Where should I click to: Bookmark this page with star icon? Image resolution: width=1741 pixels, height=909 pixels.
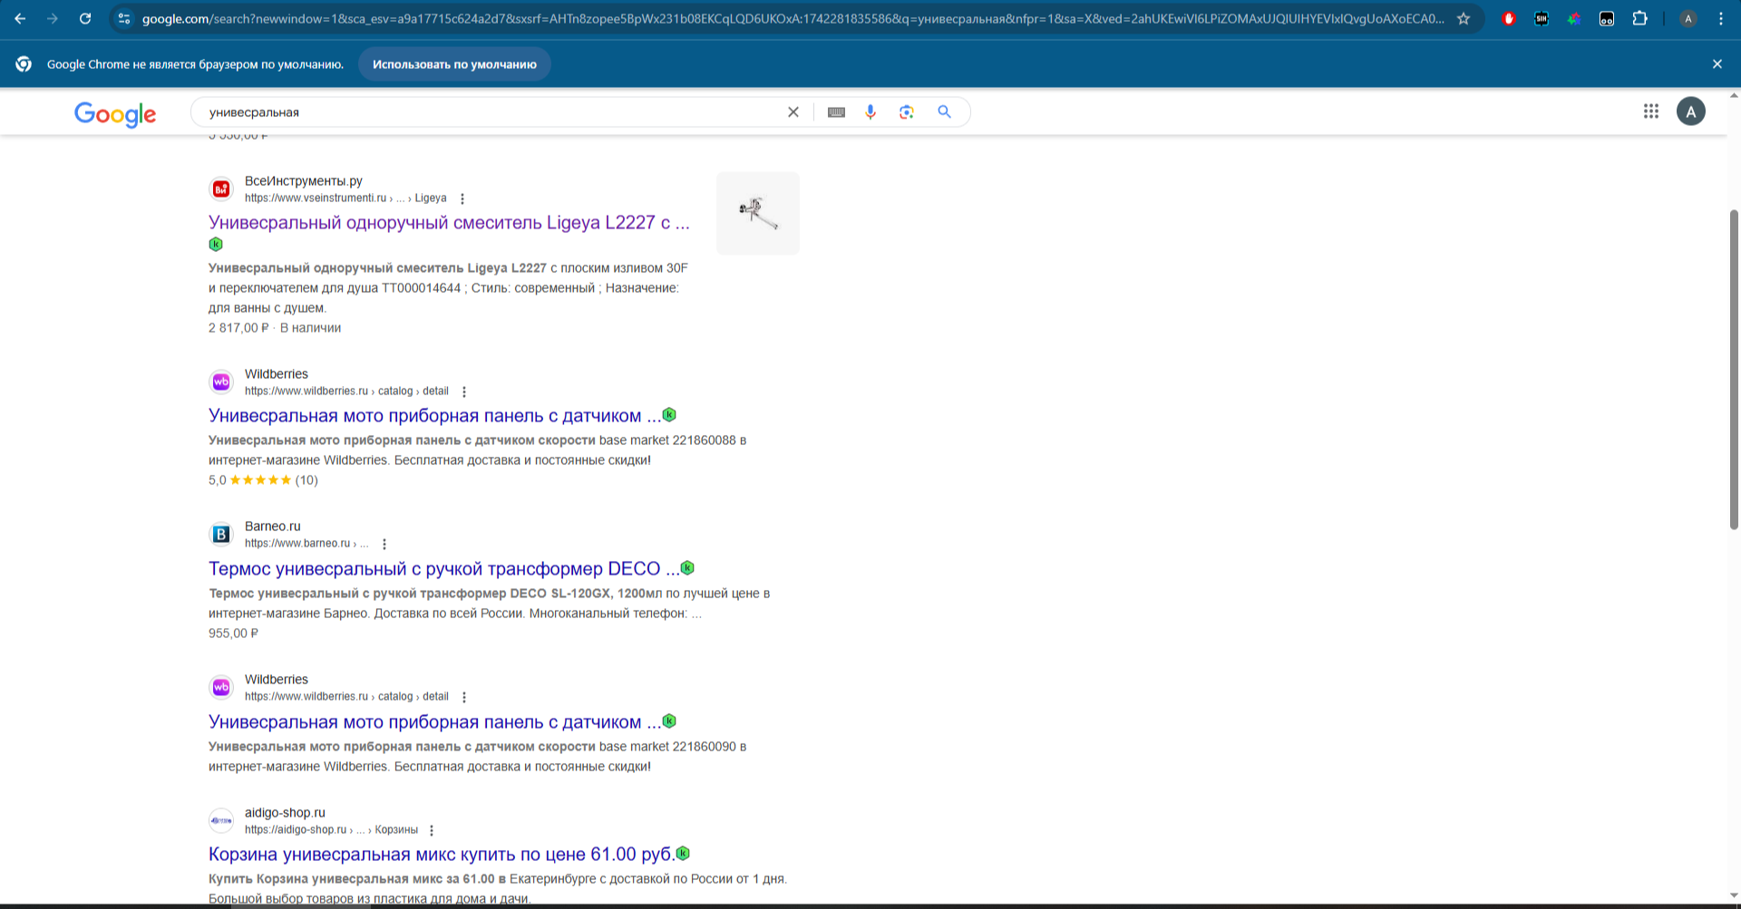click(1464, 19)
